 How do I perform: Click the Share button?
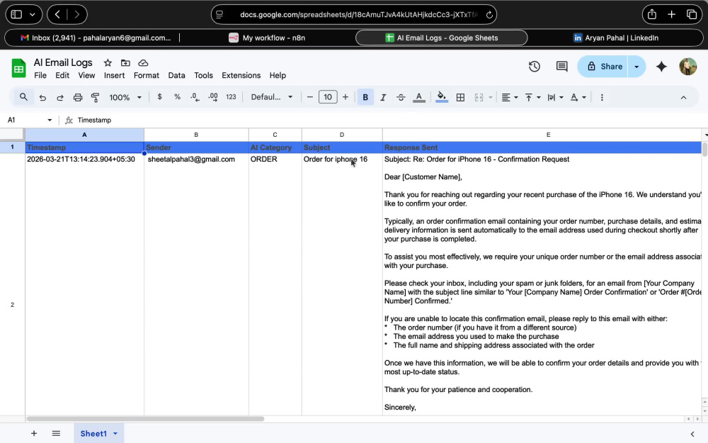pos(604,67)
